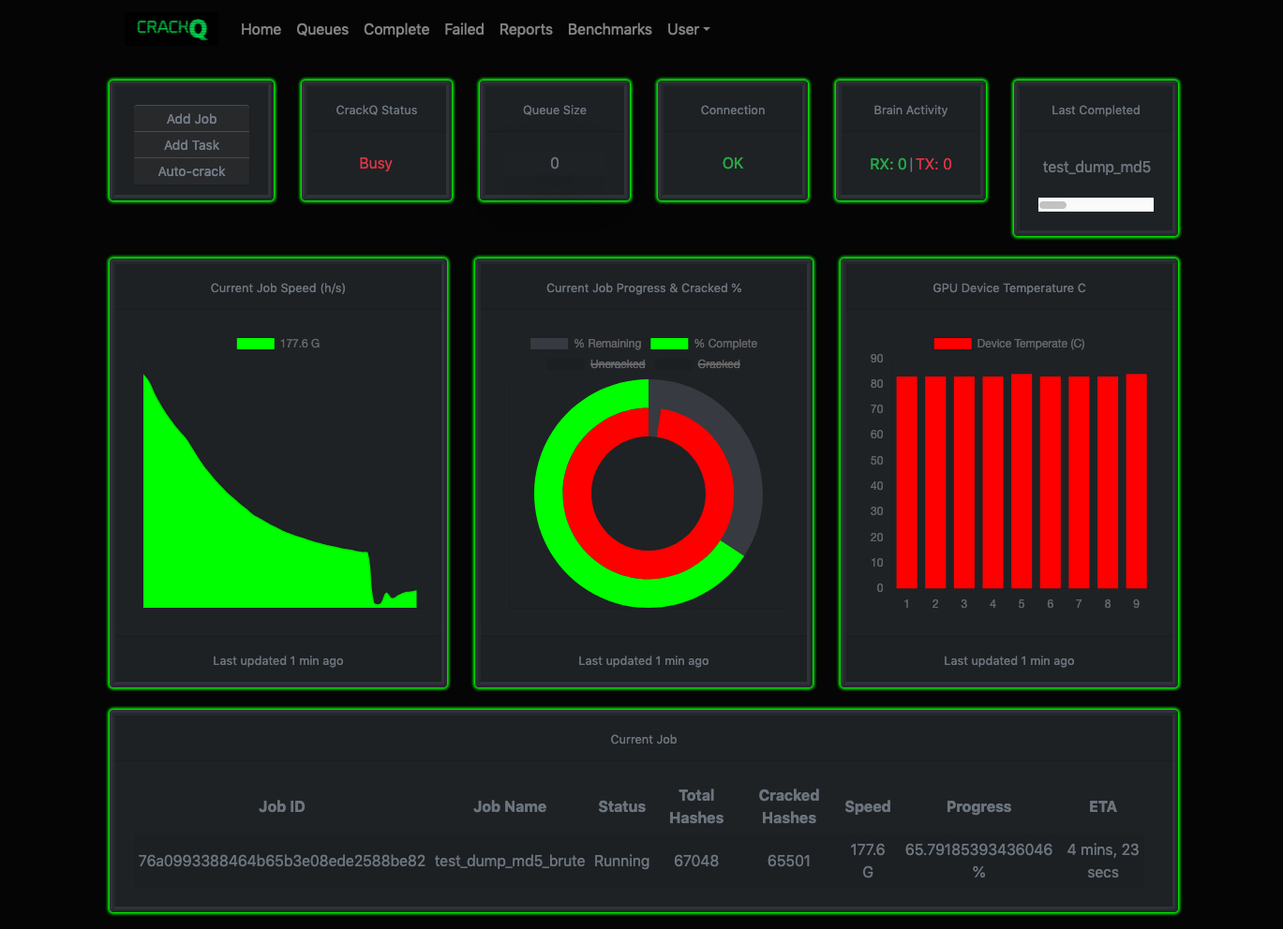Viewport: 1283px width, 929px height.
Task: Expand the User dropdown menu
Action: (x=688, y=29)
